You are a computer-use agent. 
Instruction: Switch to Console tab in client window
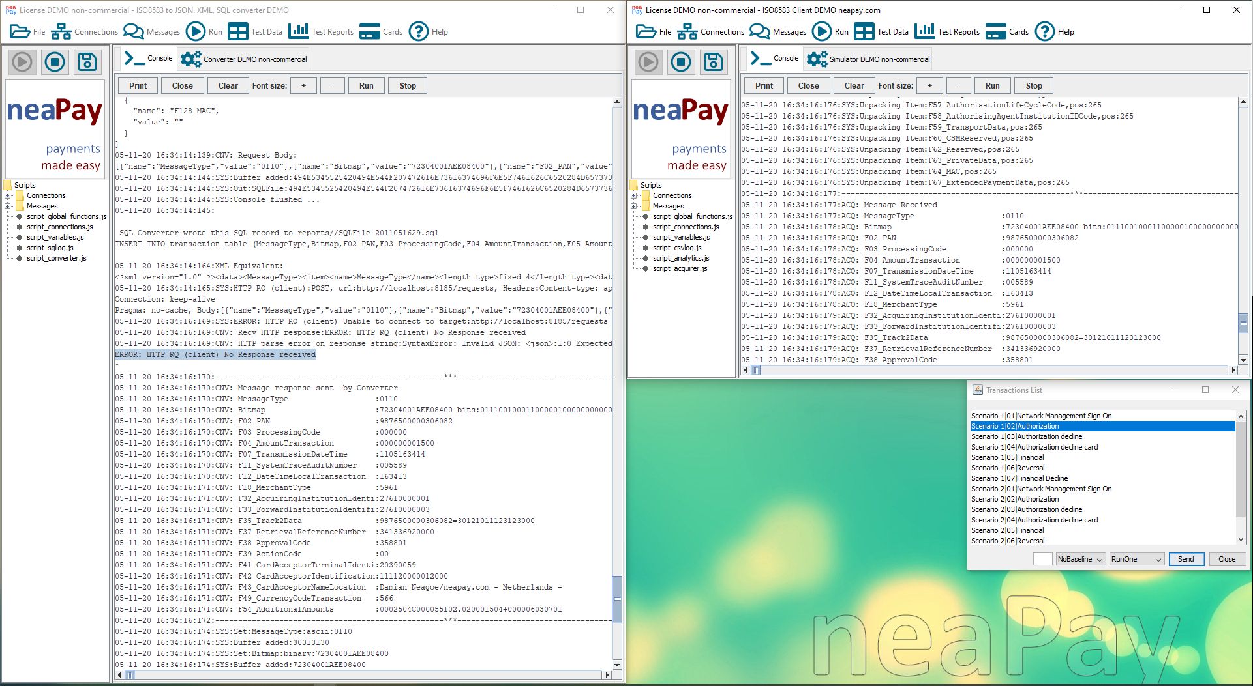pos(774,58)
